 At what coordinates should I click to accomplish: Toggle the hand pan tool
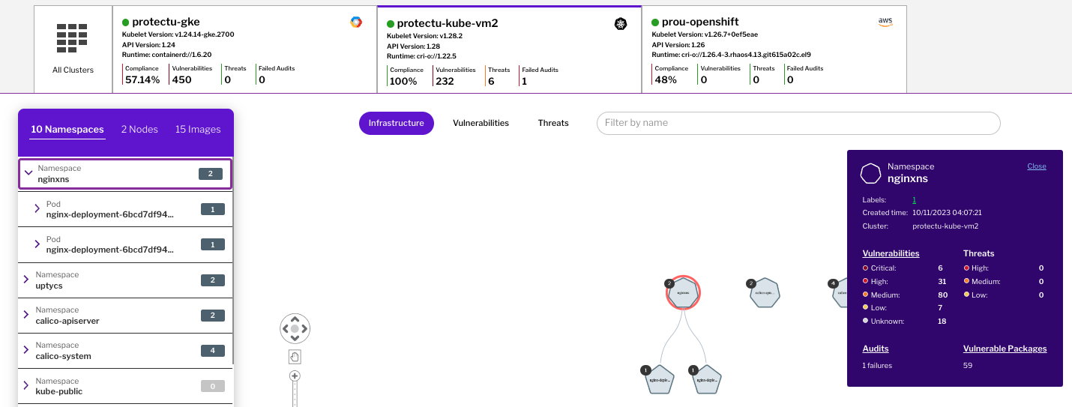tap(295, 357)
